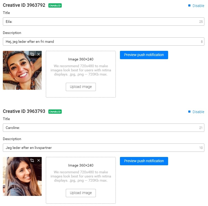
Task: Select the smiling short-haired woman thumbnail
Action: pyautogui.click(x=22, y=70)
